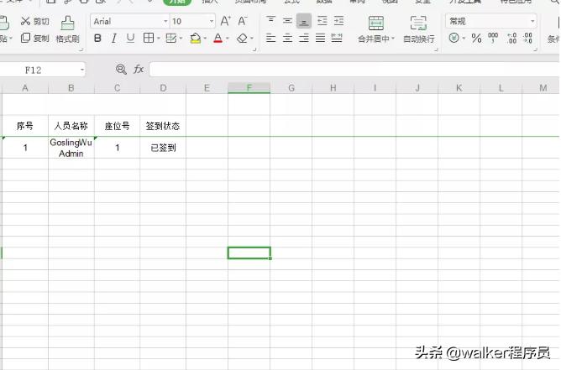This screenshot has width=561, height=370.
Task: Click the eraser clear-format icon
Action: pos(242,39)
